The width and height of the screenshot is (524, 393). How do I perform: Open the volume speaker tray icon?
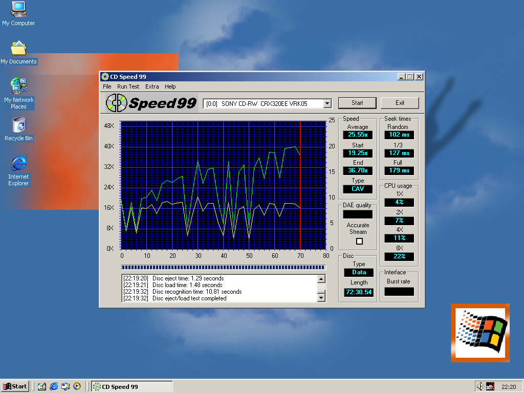480,386
